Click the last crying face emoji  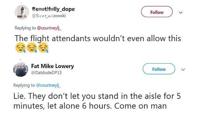[x=43, y=48]
